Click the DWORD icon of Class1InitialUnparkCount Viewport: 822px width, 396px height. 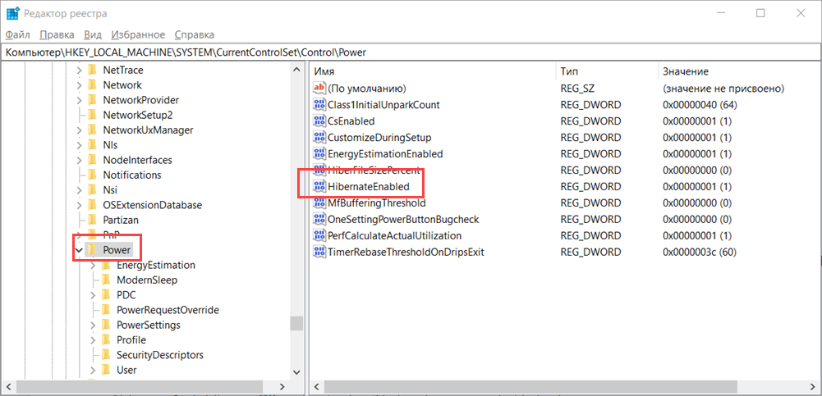click(319, 105)
